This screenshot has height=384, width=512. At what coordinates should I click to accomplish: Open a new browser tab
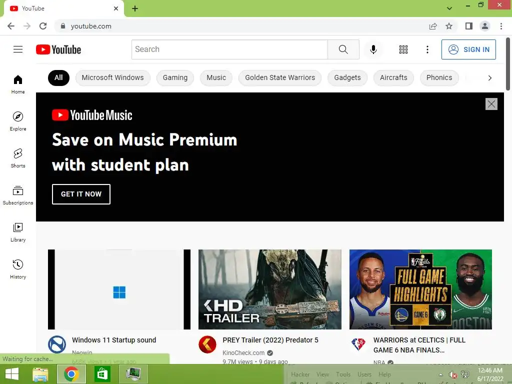(x=135, y=8)
